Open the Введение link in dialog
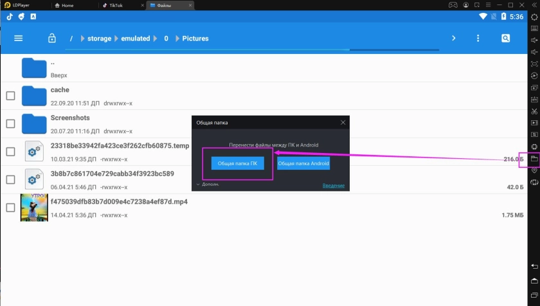 333,186
